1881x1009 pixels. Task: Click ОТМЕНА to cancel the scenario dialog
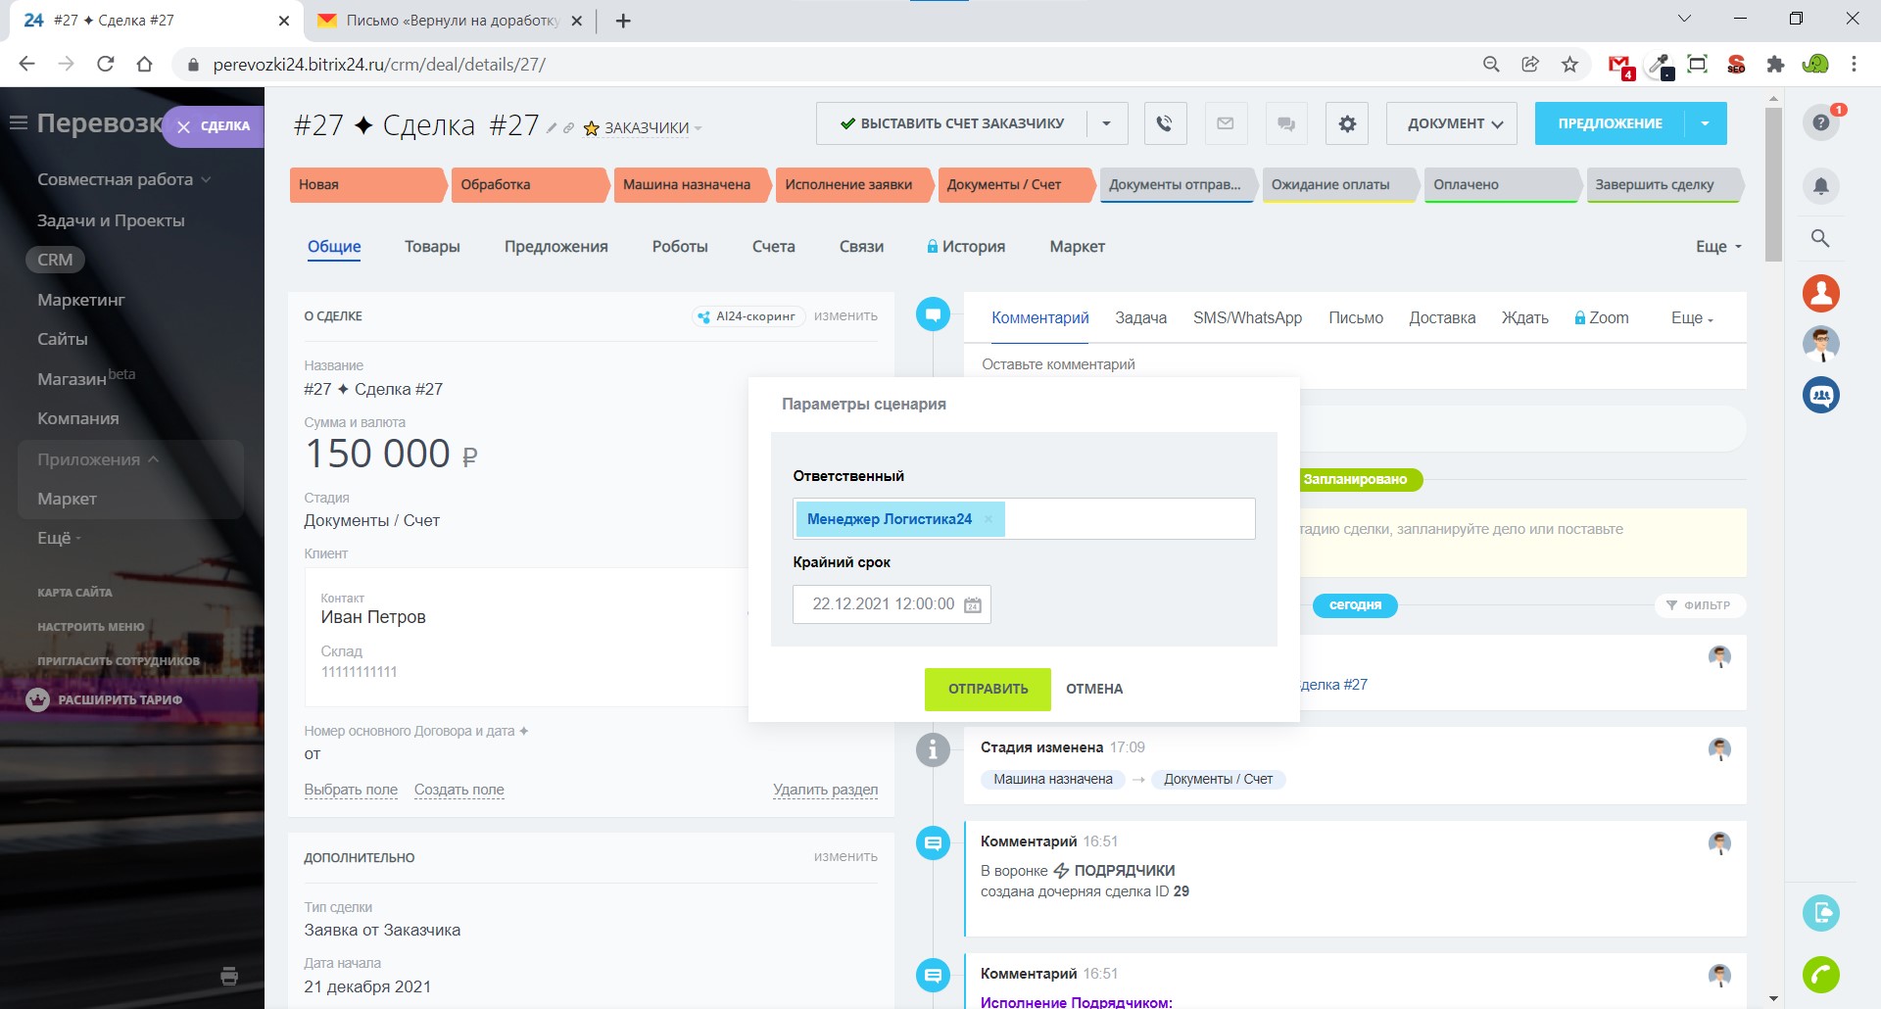[x=1094, y=689]
